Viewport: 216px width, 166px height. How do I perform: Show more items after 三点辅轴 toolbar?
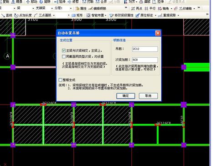coord(199,8)
